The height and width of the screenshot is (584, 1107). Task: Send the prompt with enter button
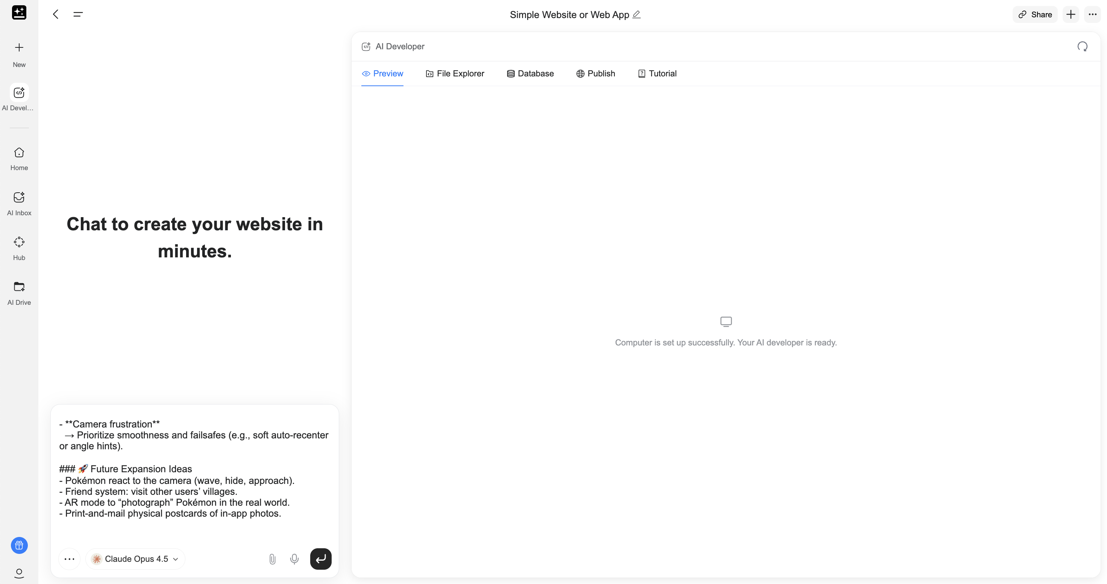321,559
